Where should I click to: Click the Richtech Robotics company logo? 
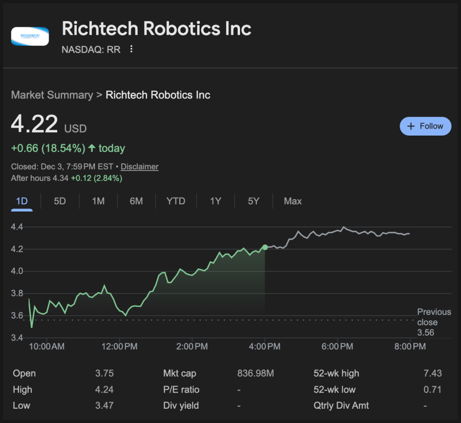[30, 36]
